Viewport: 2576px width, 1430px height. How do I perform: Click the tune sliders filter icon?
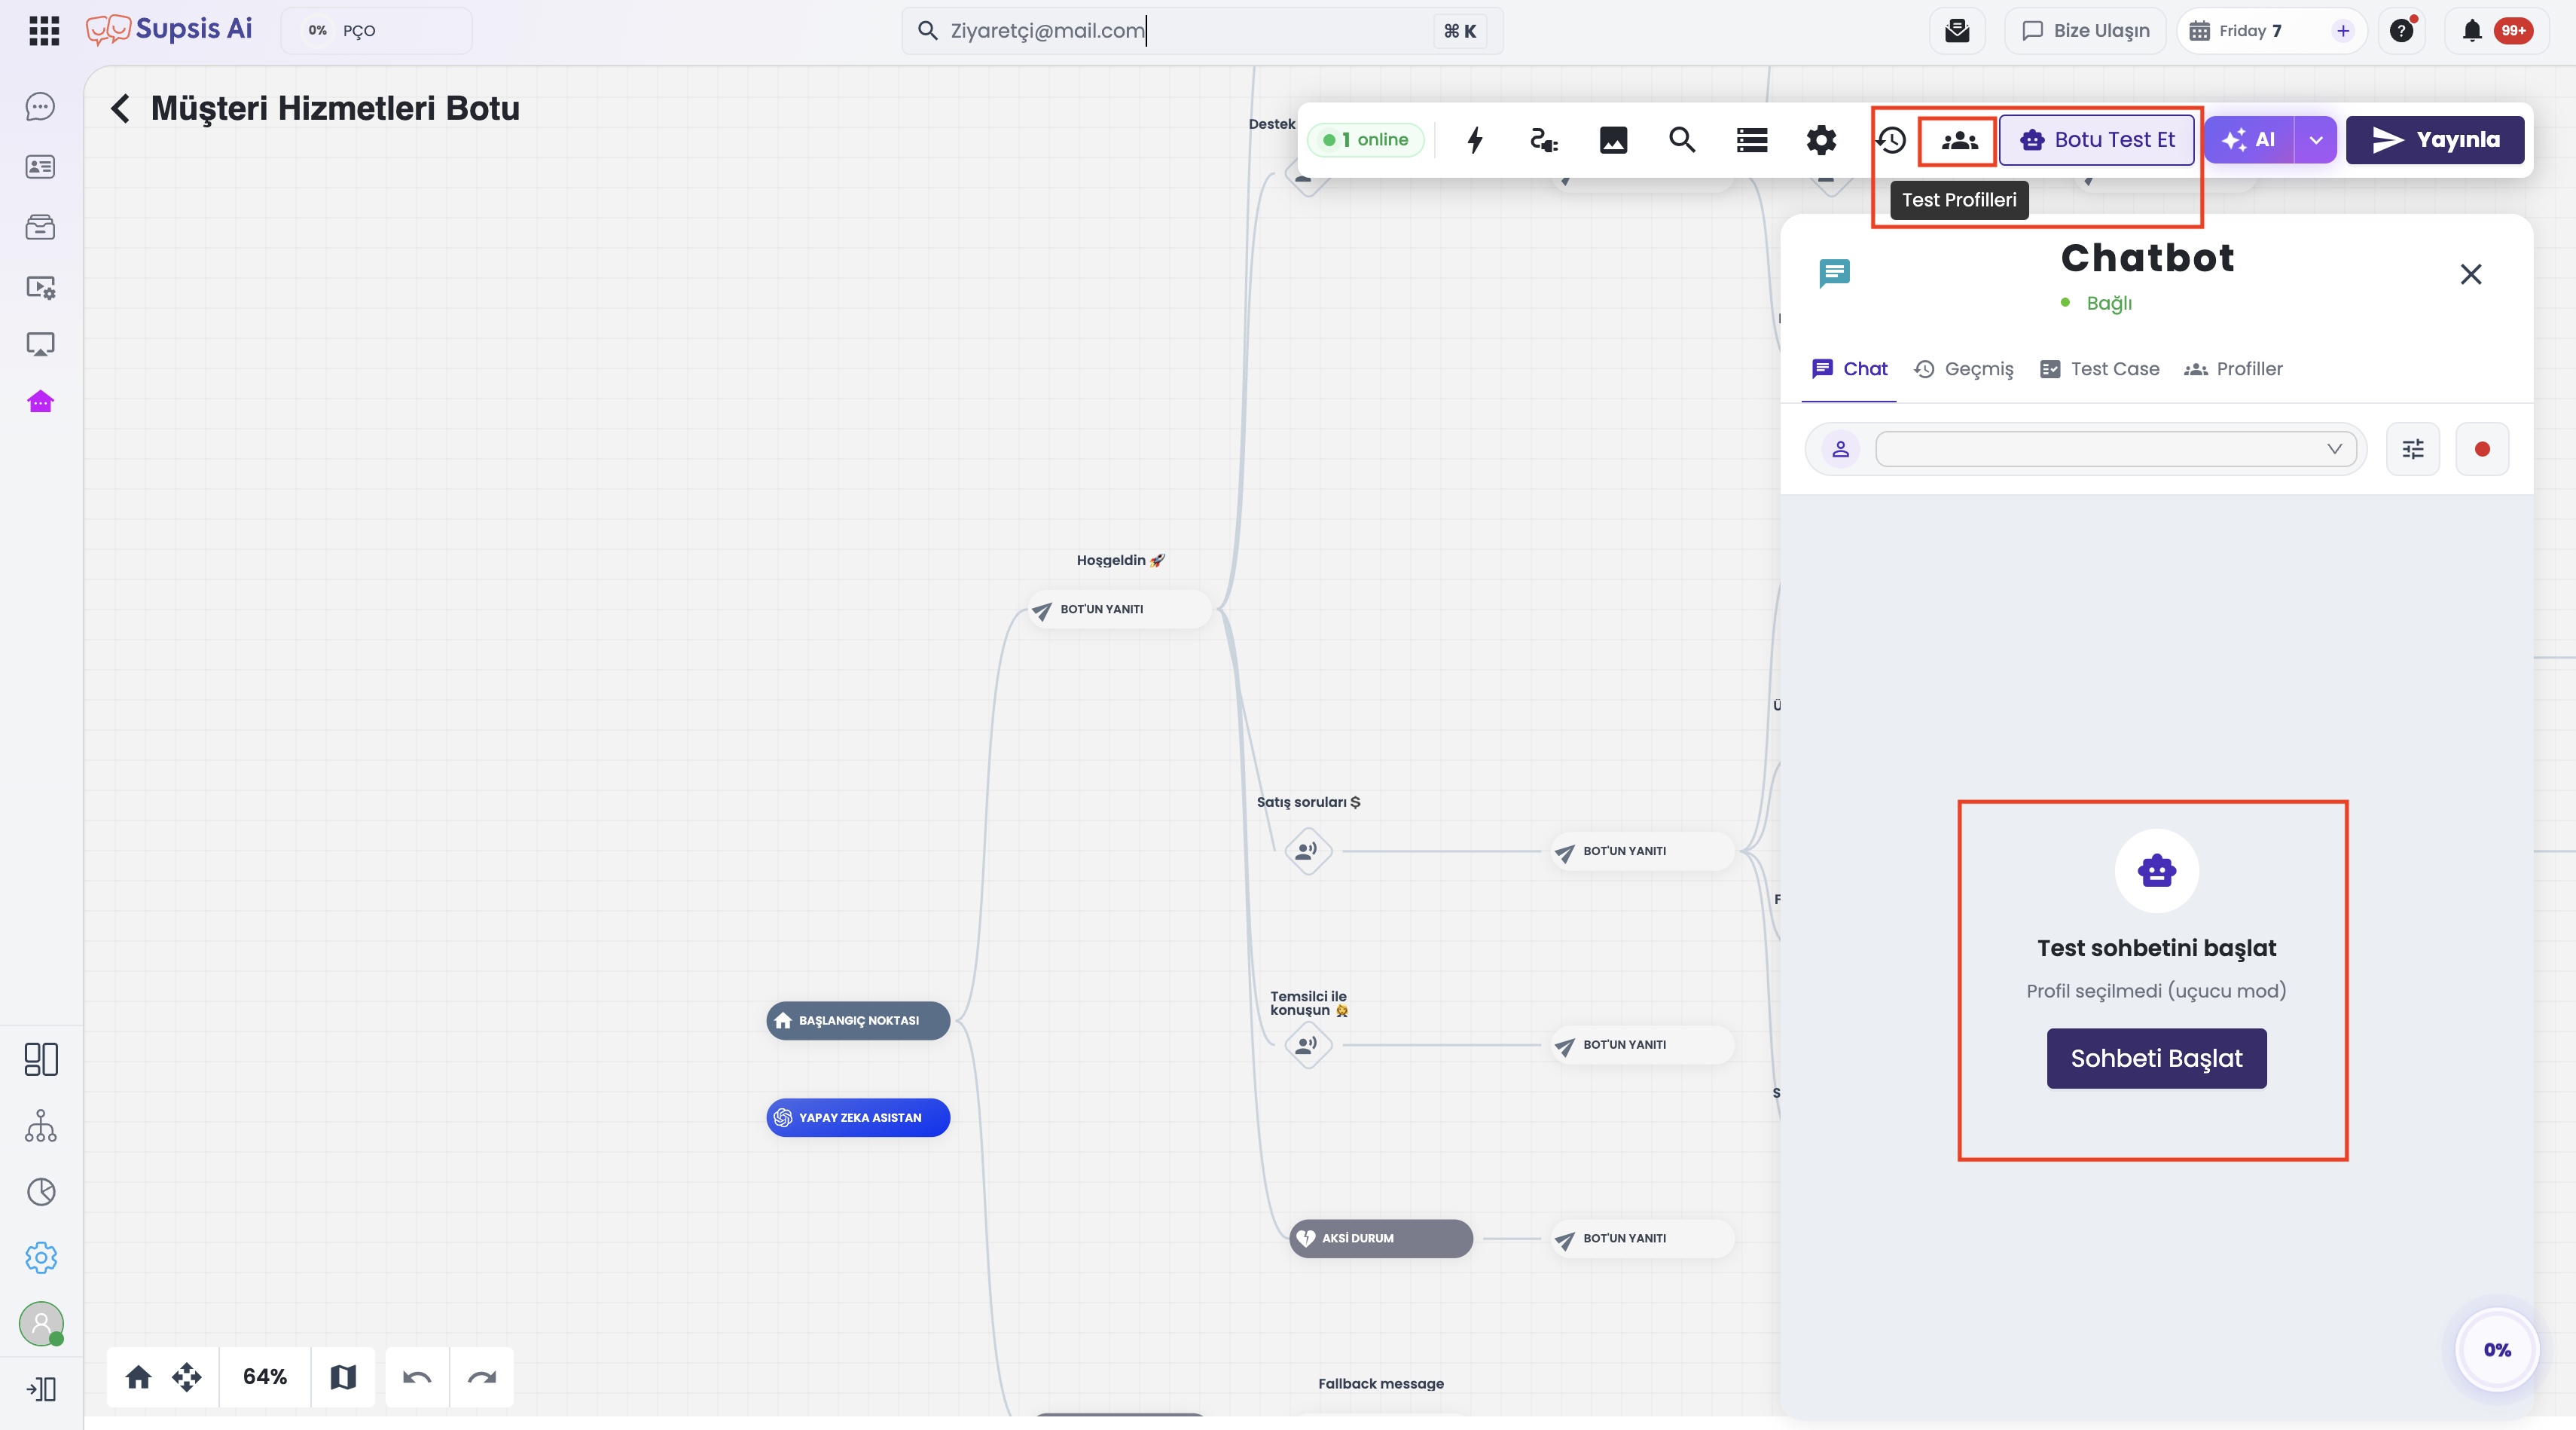[x=2412, y=449]
